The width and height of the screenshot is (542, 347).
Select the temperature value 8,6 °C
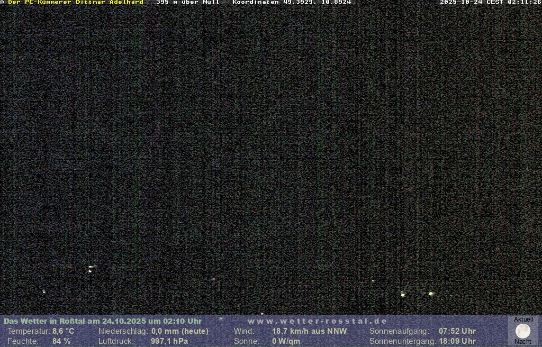(63, 331)
